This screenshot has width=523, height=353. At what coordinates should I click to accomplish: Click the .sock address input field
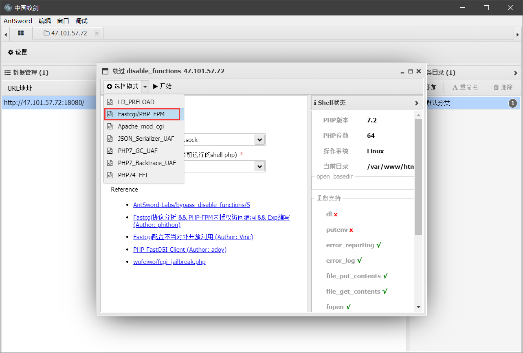[219, 139]
